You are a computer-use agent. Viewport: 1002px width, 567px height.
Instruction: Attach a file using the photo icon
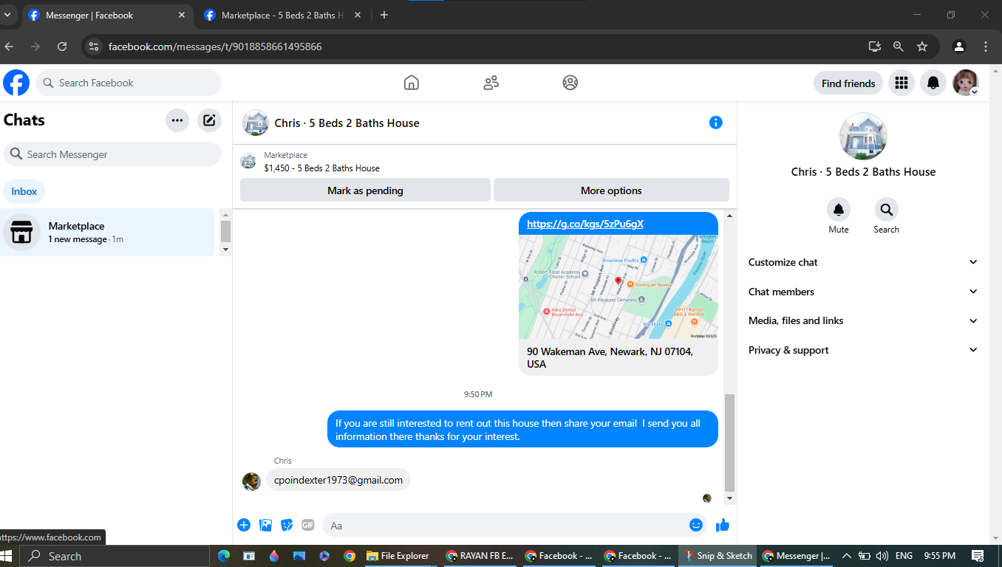(x=265, y=525)
